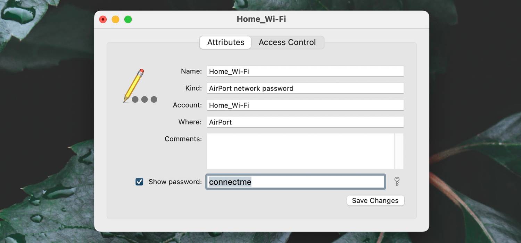Click the pencil keychain item icon

[134, 85]
